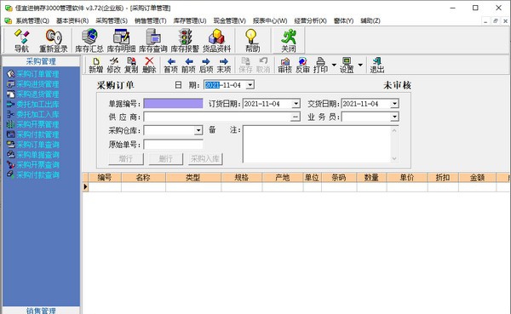This screenshot has width=511, height=314.
Task: Open 采购单据查询 in sidebar
Action: click(37, 155)
